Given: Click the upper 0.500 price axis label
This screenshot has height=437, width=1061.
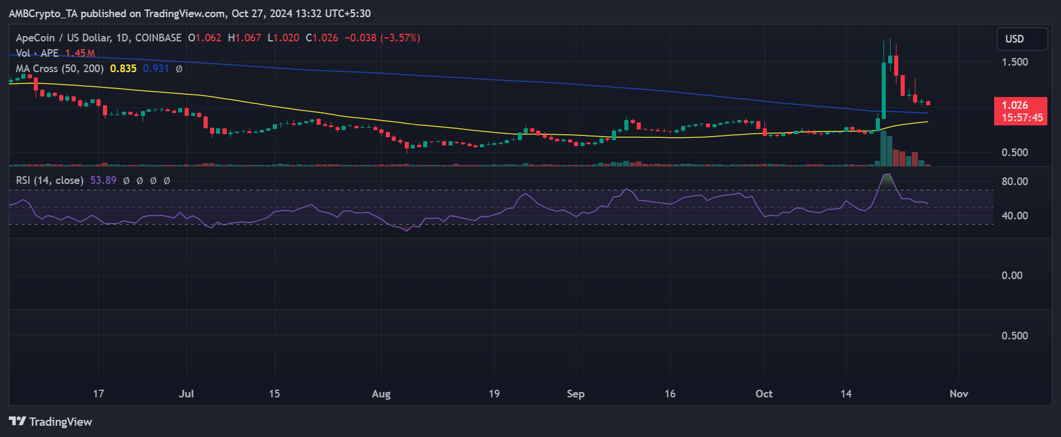Looking at the screenshot, I should (x=1015, y=153).
